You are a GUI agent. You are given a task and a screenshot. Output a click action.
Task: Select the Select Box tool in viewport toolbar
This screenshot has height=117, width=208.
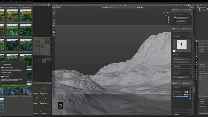click(x=54, y=10)
